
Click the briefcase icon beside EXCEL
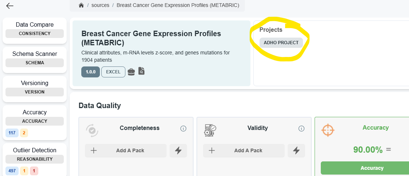click(131, 72)
